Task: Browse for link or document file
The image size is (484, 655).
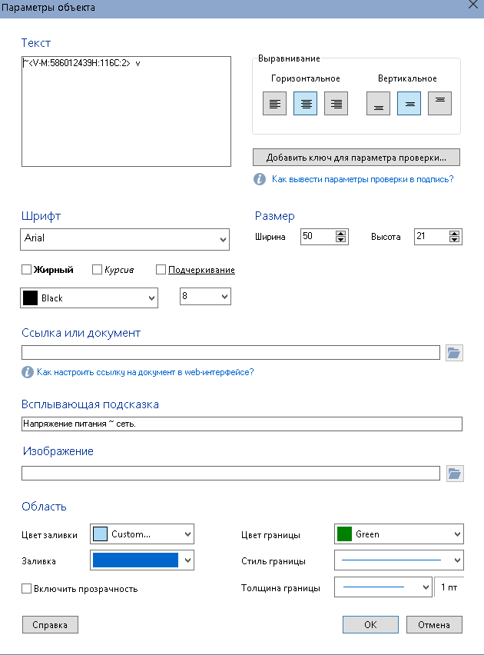Action: click(x=454, y=353)
